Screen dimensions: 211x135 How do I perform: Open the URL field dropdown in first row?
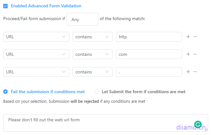(36, 37)
